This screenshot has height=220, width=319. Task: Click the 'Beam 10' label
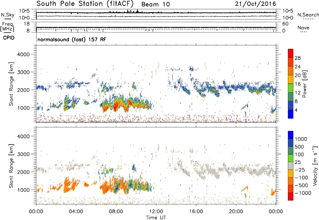[156, 4]
